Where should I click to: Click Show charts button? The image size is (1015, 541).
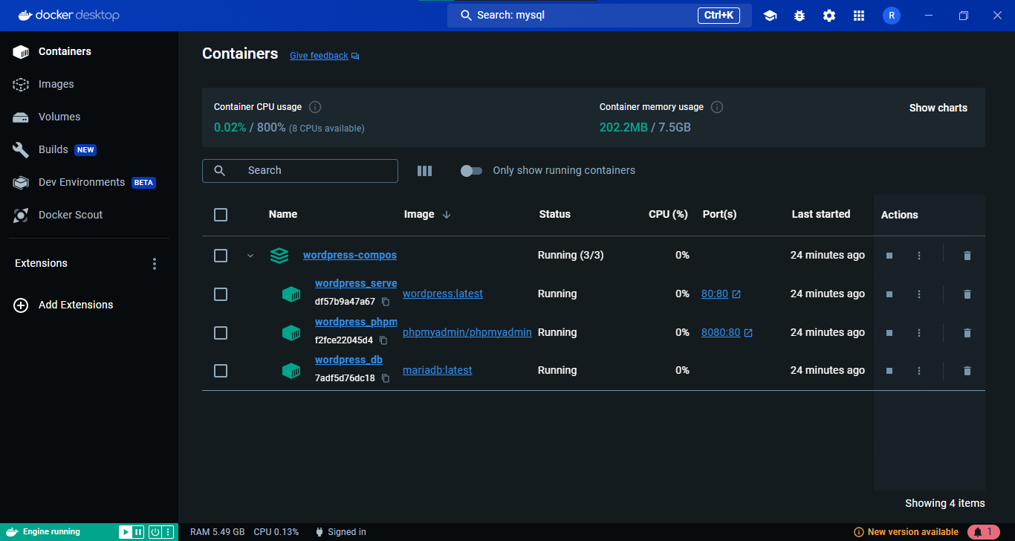[938, 108]
